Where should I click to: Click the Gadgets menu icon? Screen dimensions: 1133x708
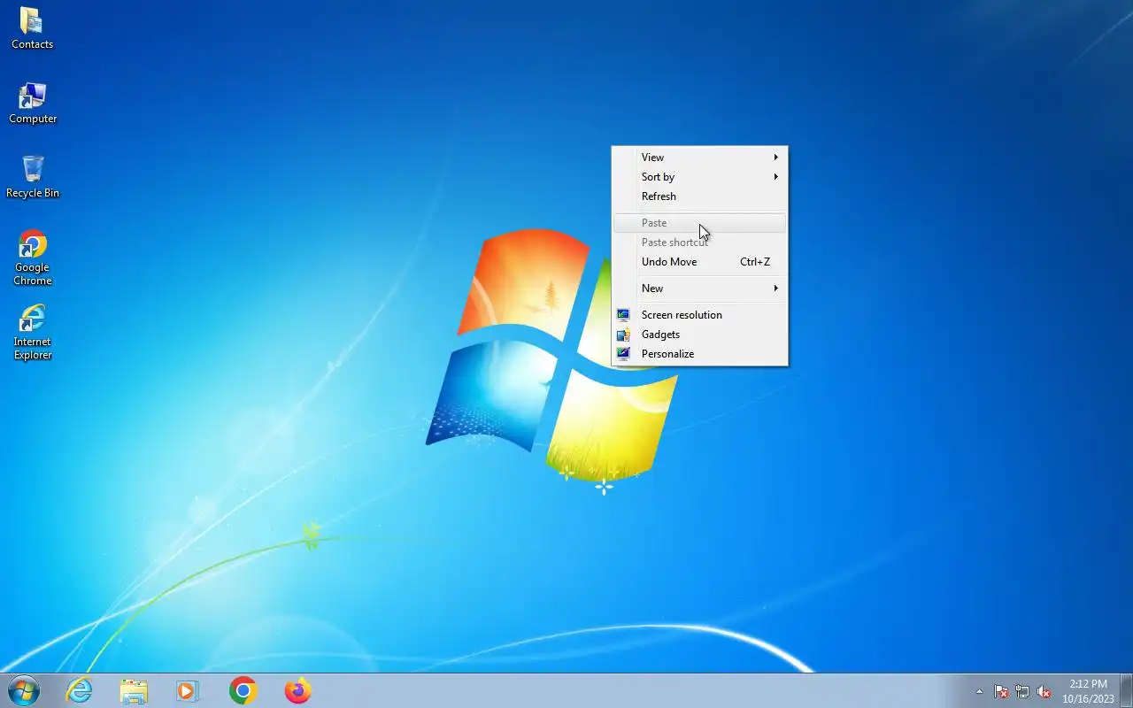[x=623, y=335]
